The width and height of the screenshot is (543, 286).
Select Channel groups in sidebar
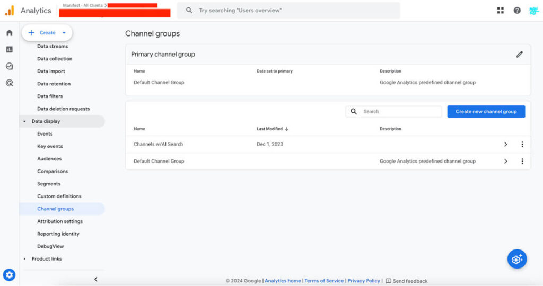(x=62, y=209)
